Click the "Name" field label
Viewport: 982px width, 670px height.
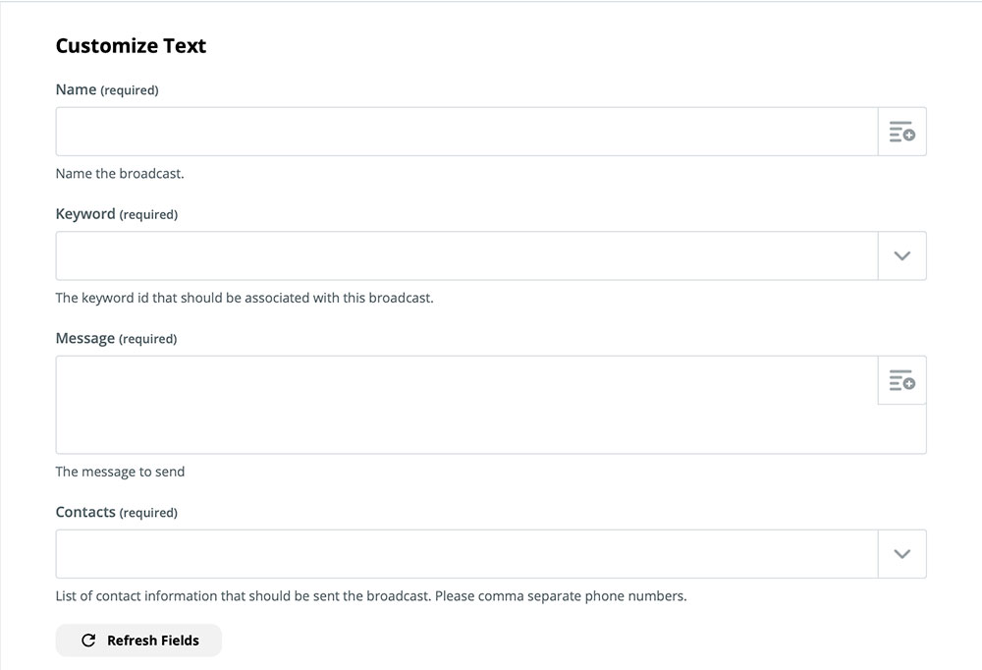[x=76, y=89]
